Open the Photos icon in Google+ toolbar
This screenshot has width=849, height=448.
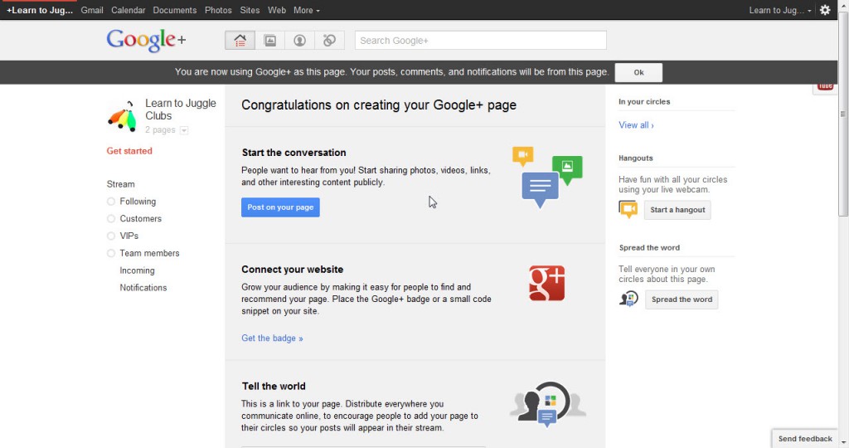(269, 41)
